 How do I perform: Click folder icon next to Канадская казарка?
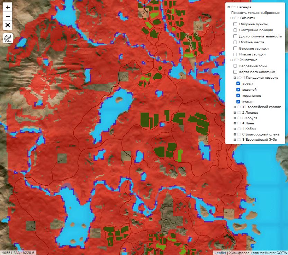pyautogui.click(x=239, y=77)
